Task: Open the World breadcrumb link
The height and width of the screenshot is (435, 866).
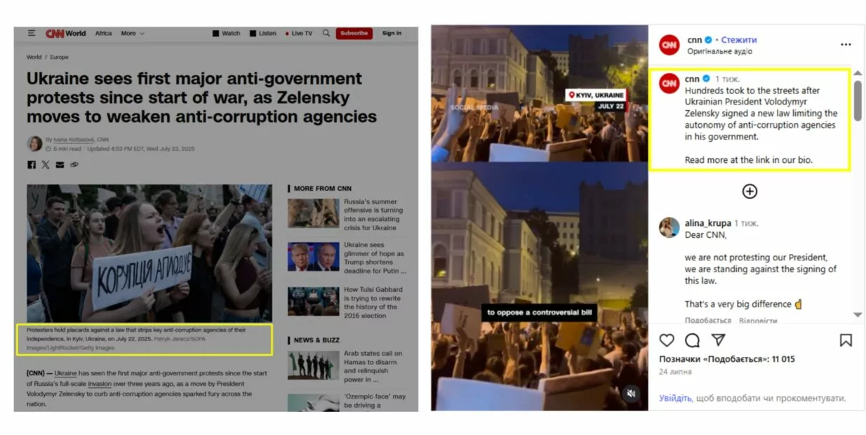Action: click(34, 57)
